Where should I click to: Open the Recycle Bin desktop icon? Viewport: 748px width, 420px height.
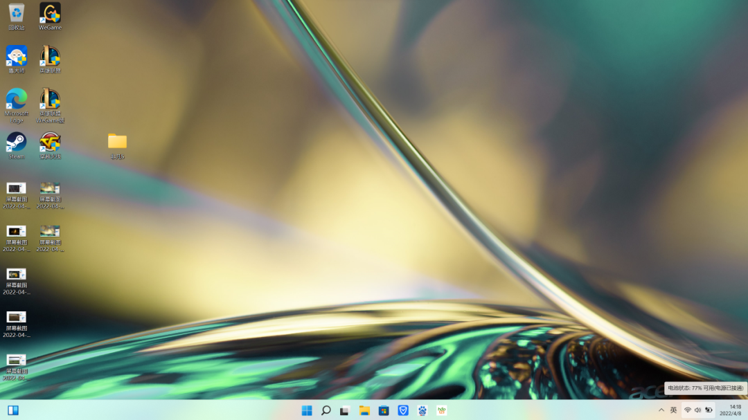coord(16,16)
